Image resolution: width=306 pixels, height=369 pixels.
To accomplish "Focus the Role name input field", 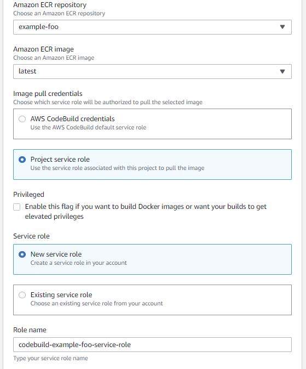I will (x=152, y=344).
